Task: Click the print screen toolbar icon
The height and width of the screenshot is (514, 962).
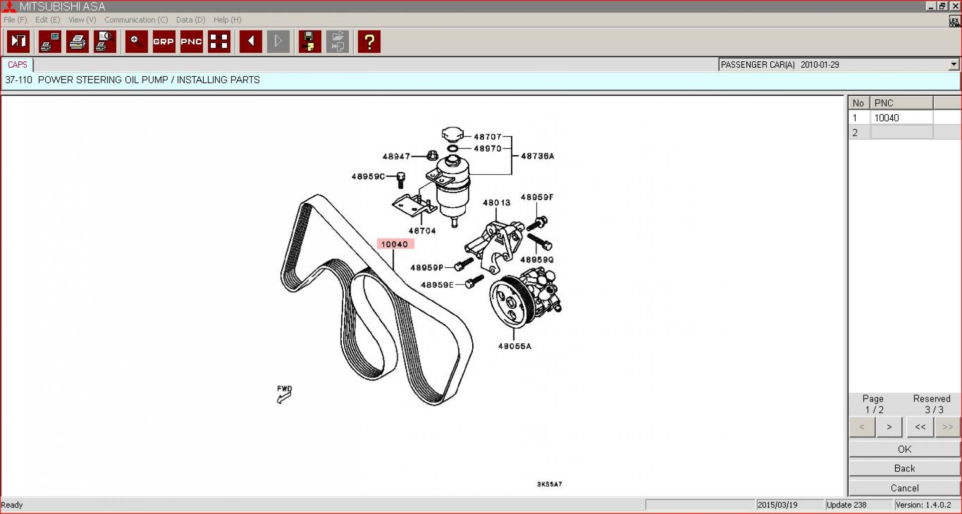Action: (x=50, y=42)
